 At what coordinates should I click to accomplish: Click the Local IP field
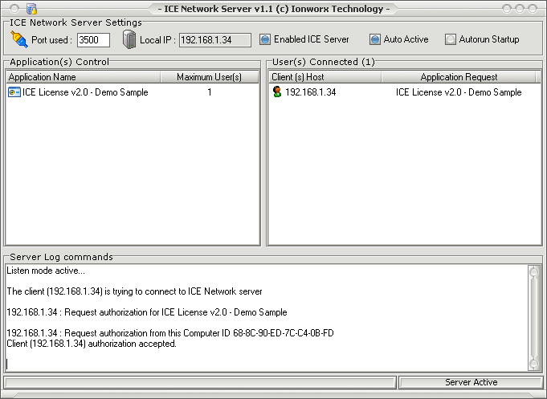point(215,40)
